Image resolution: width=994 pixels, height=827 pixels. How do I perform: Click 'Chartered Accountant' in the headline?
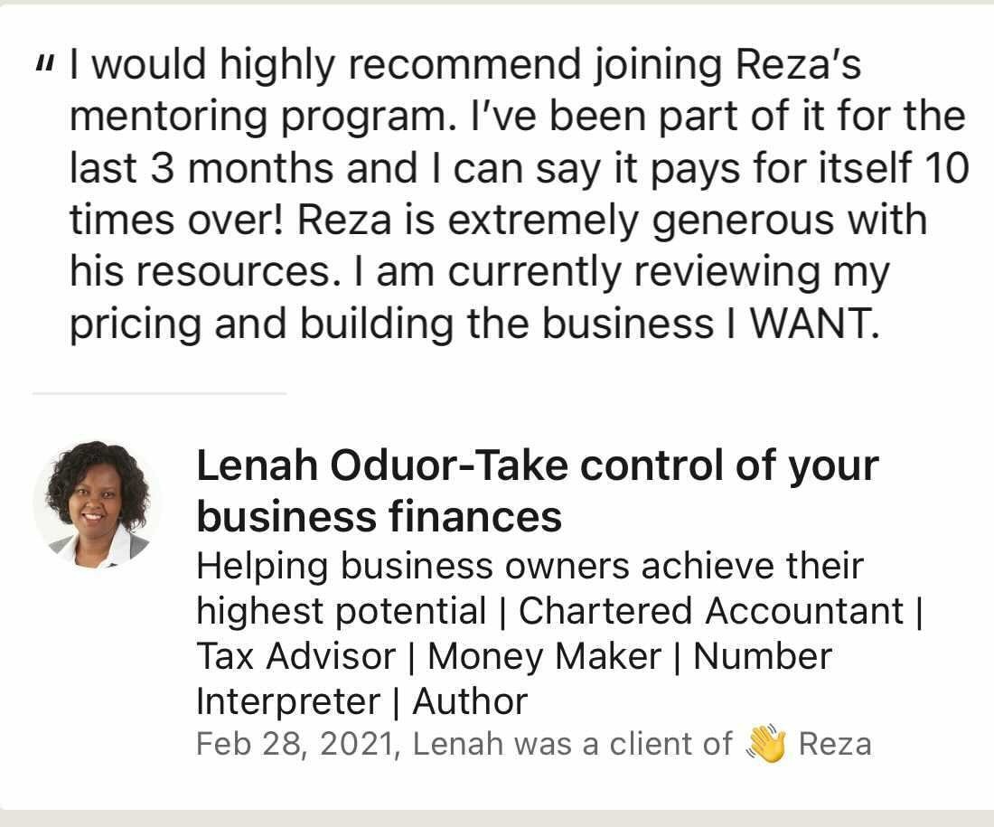[x=711, y=611]
